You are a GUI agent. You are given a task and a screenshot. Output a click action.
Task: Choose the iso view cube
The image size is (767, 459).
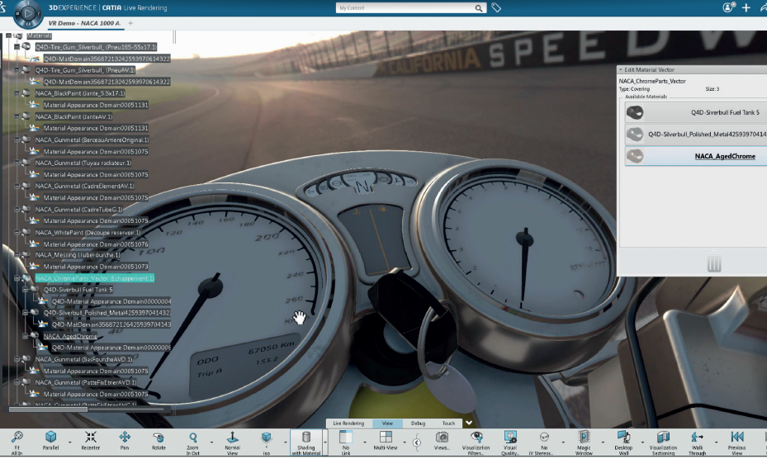266,442
